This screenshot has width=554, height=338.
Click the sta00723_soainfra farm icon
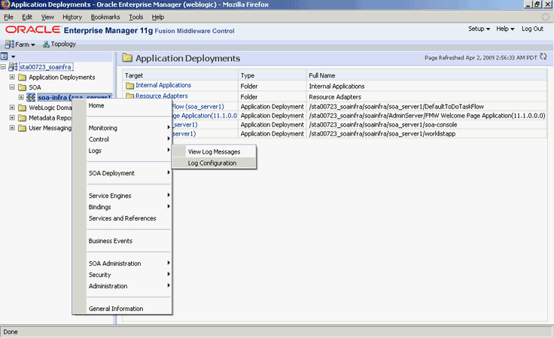point(13,67)
